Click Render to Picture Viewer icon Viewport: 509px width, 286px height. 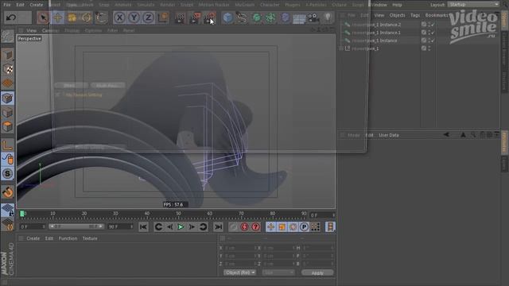click(195, 17)
